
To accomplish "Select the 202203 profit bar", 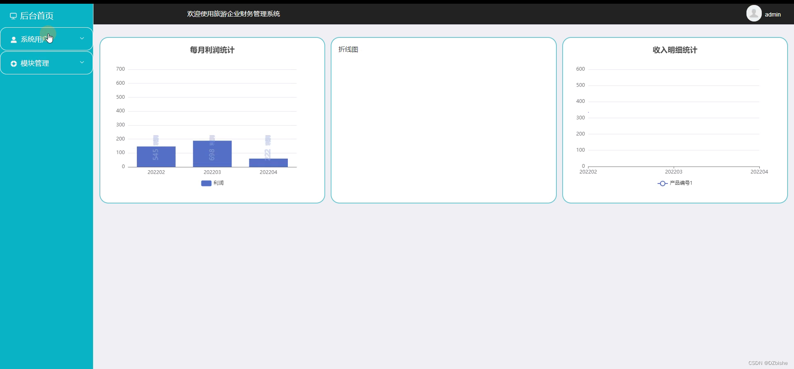I will point(212,154).
